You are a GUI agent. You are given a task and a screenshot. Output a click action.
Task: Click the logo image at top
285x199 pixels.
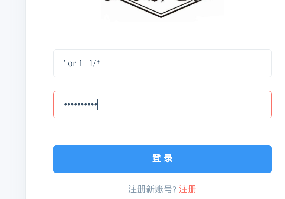(161, 9)
